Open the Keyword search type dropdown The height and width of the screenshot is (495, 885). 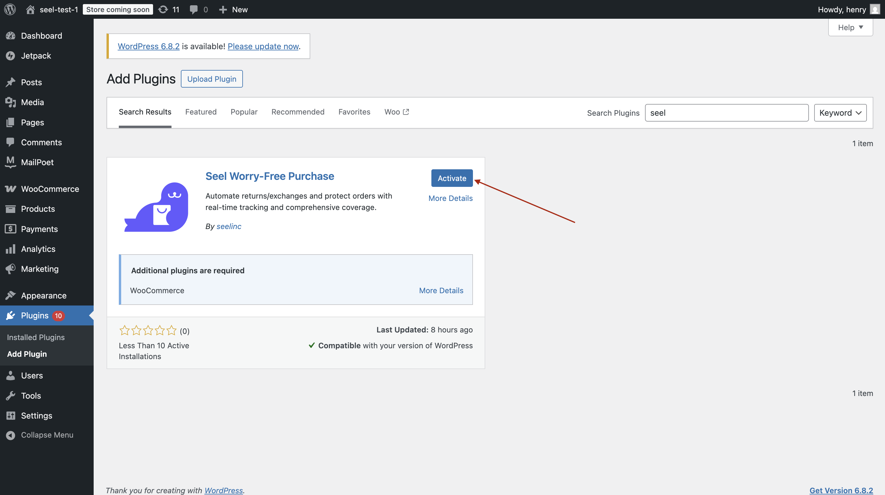coord(840,113)
